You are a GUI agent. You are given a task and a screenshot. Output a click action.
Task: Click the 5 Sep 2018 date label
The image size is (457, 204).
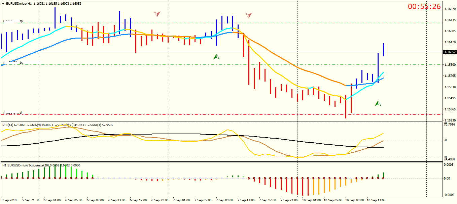[9, 200]
